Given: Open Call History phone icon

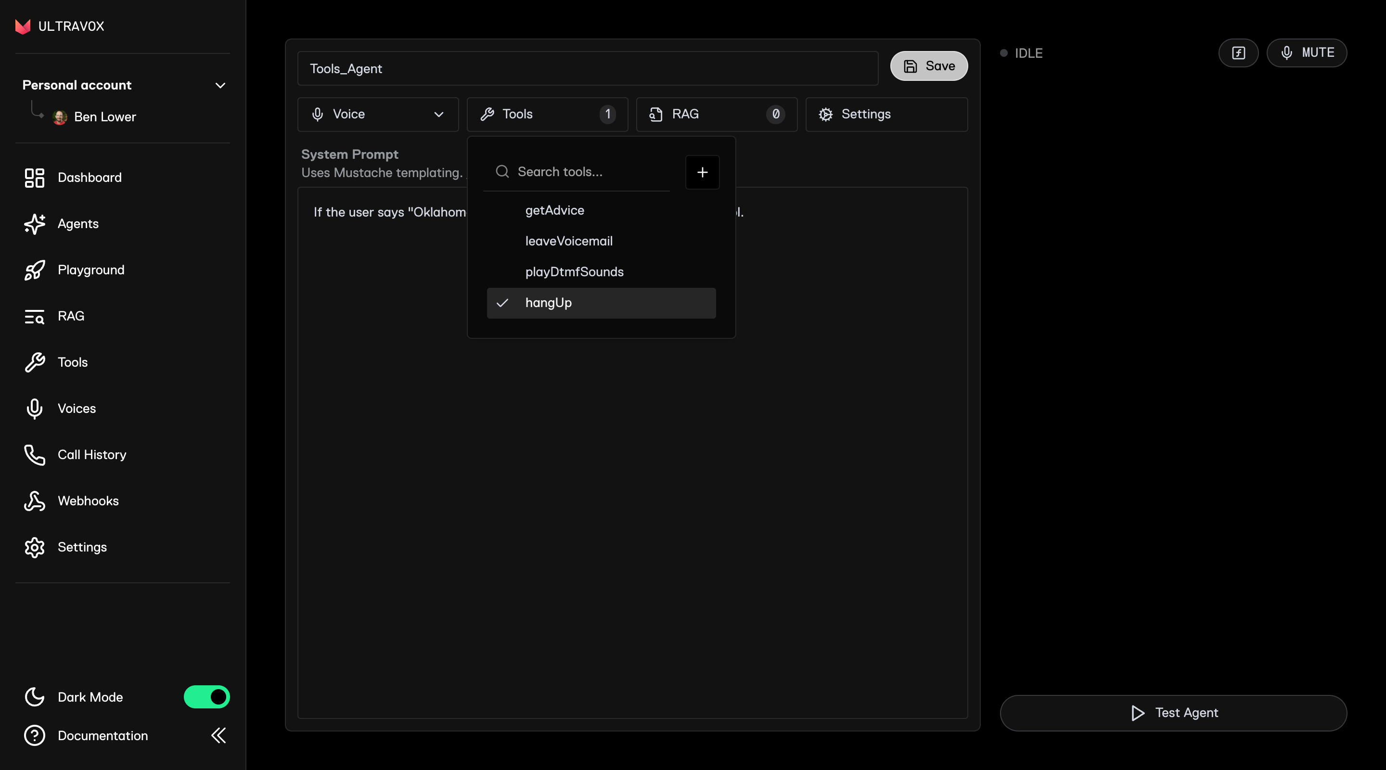Looking at the screenshot, I should click(35, 455).
